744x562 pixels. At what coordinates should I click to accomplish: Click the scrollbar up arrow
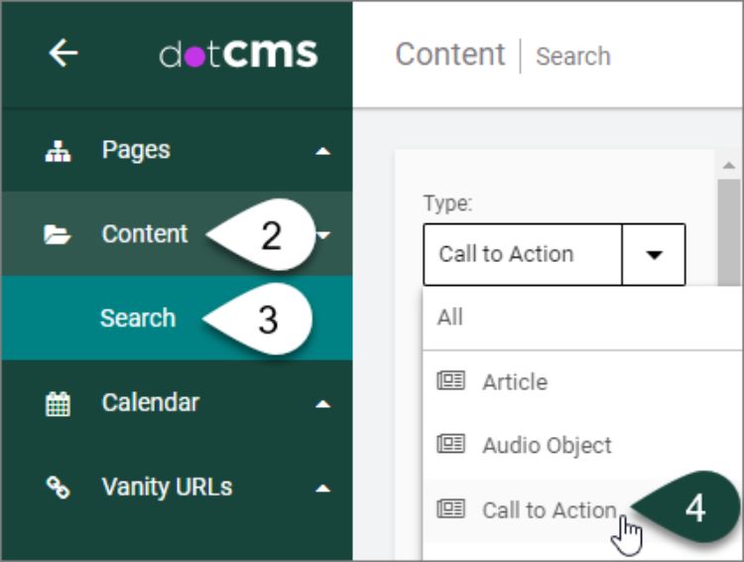click(729, 165)
